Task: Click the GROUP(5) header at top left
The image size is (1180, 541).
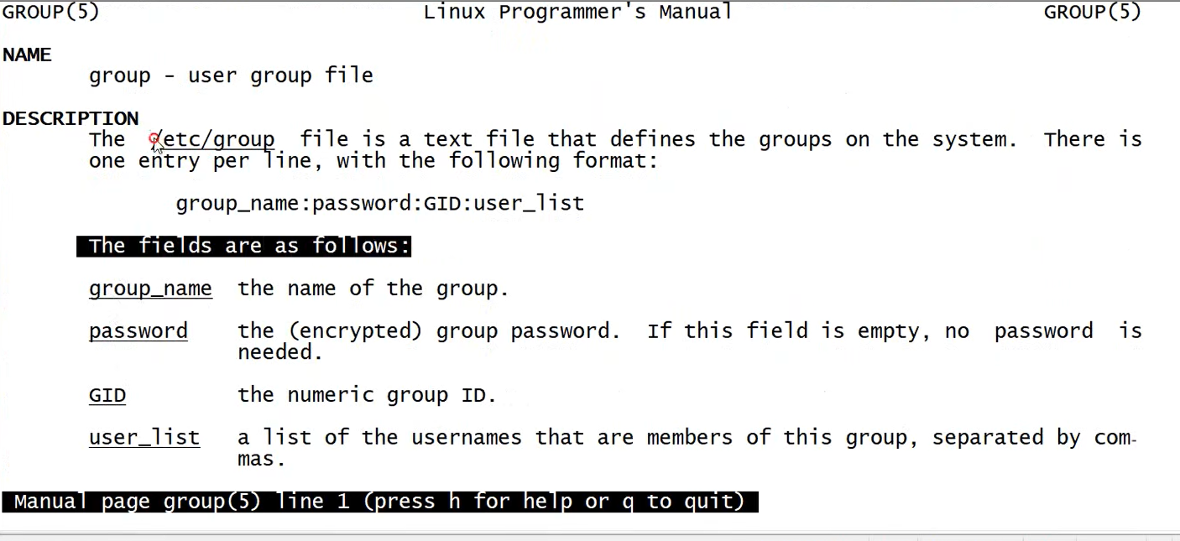Action: [51, 12]
